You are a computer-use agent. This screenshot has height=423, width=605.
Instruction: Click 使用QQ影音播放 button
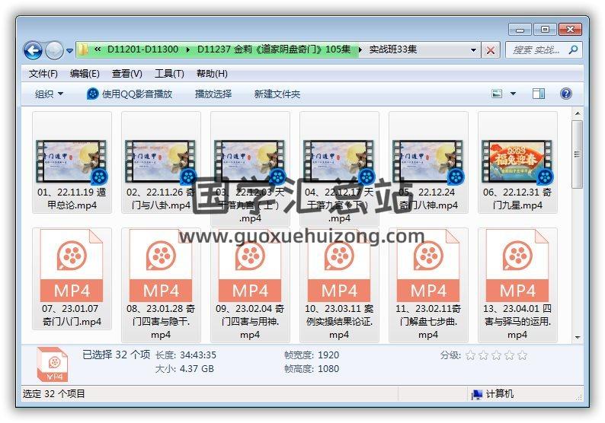(x=130, y=94)
